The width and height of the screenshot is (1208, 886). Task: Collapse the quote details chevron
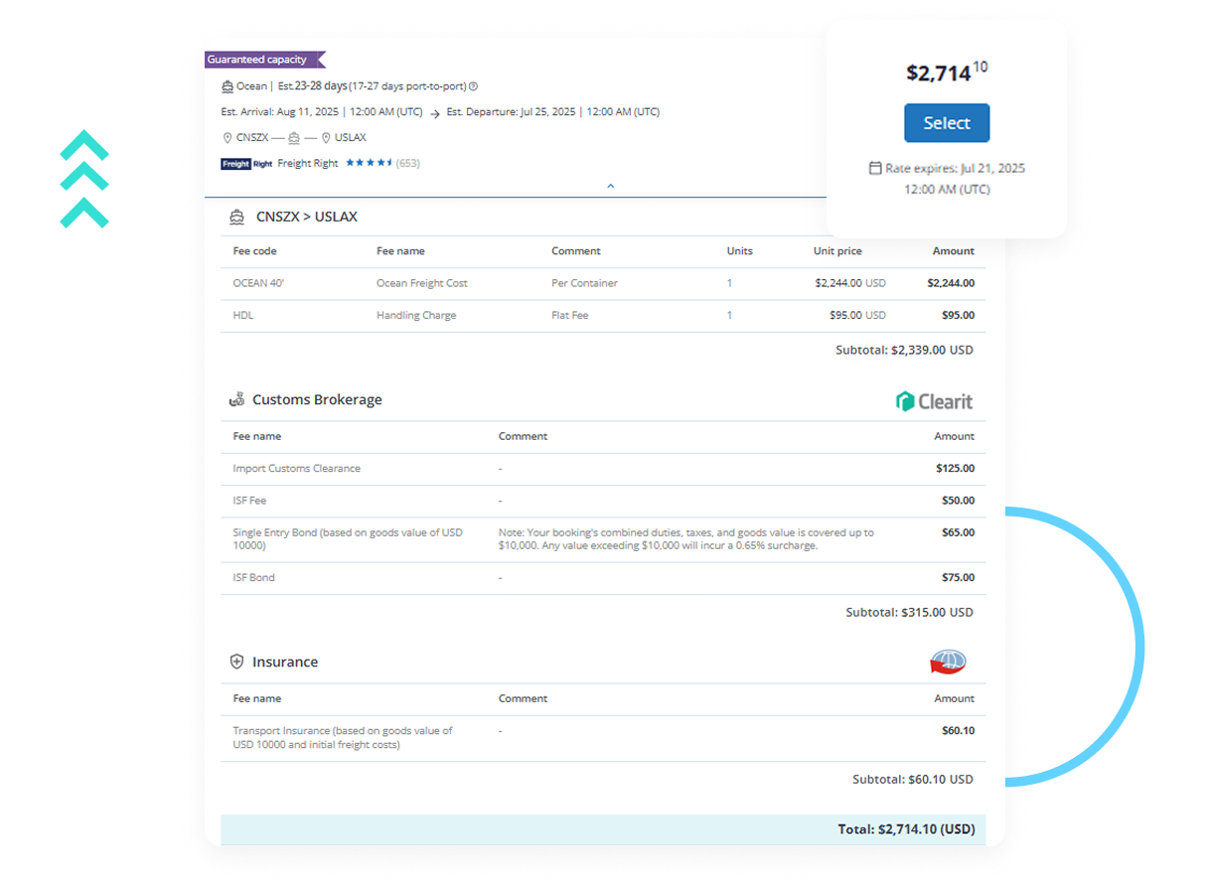click(x=610, y=186)
